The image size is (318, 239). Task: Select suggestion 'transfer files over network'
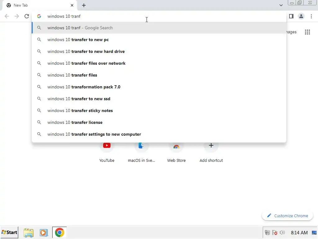click(x=159, y=63)
